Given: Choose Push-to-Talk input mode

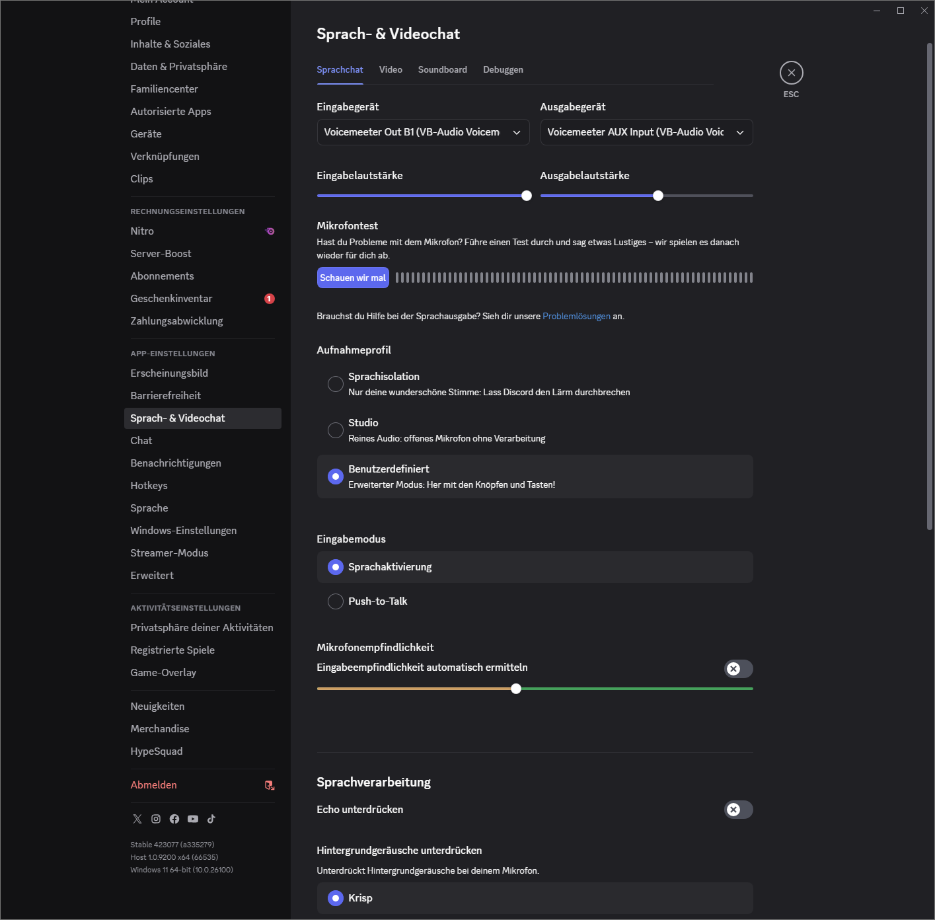Looking at the screenshot, I should click(535, 601).
